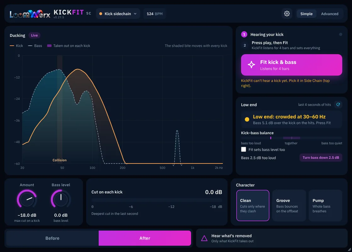Click the purple Taken out legend swatch
This screenshot has width=352, height=252.
49,46
